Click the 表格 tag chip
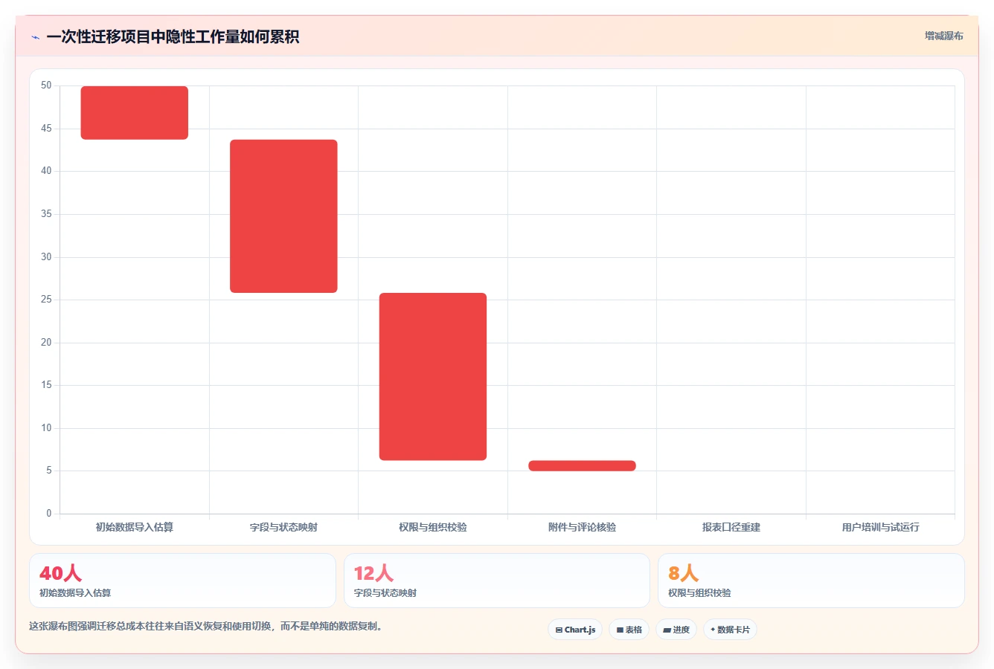Viewport: 994px width, 669px height. tap(629, 630)
